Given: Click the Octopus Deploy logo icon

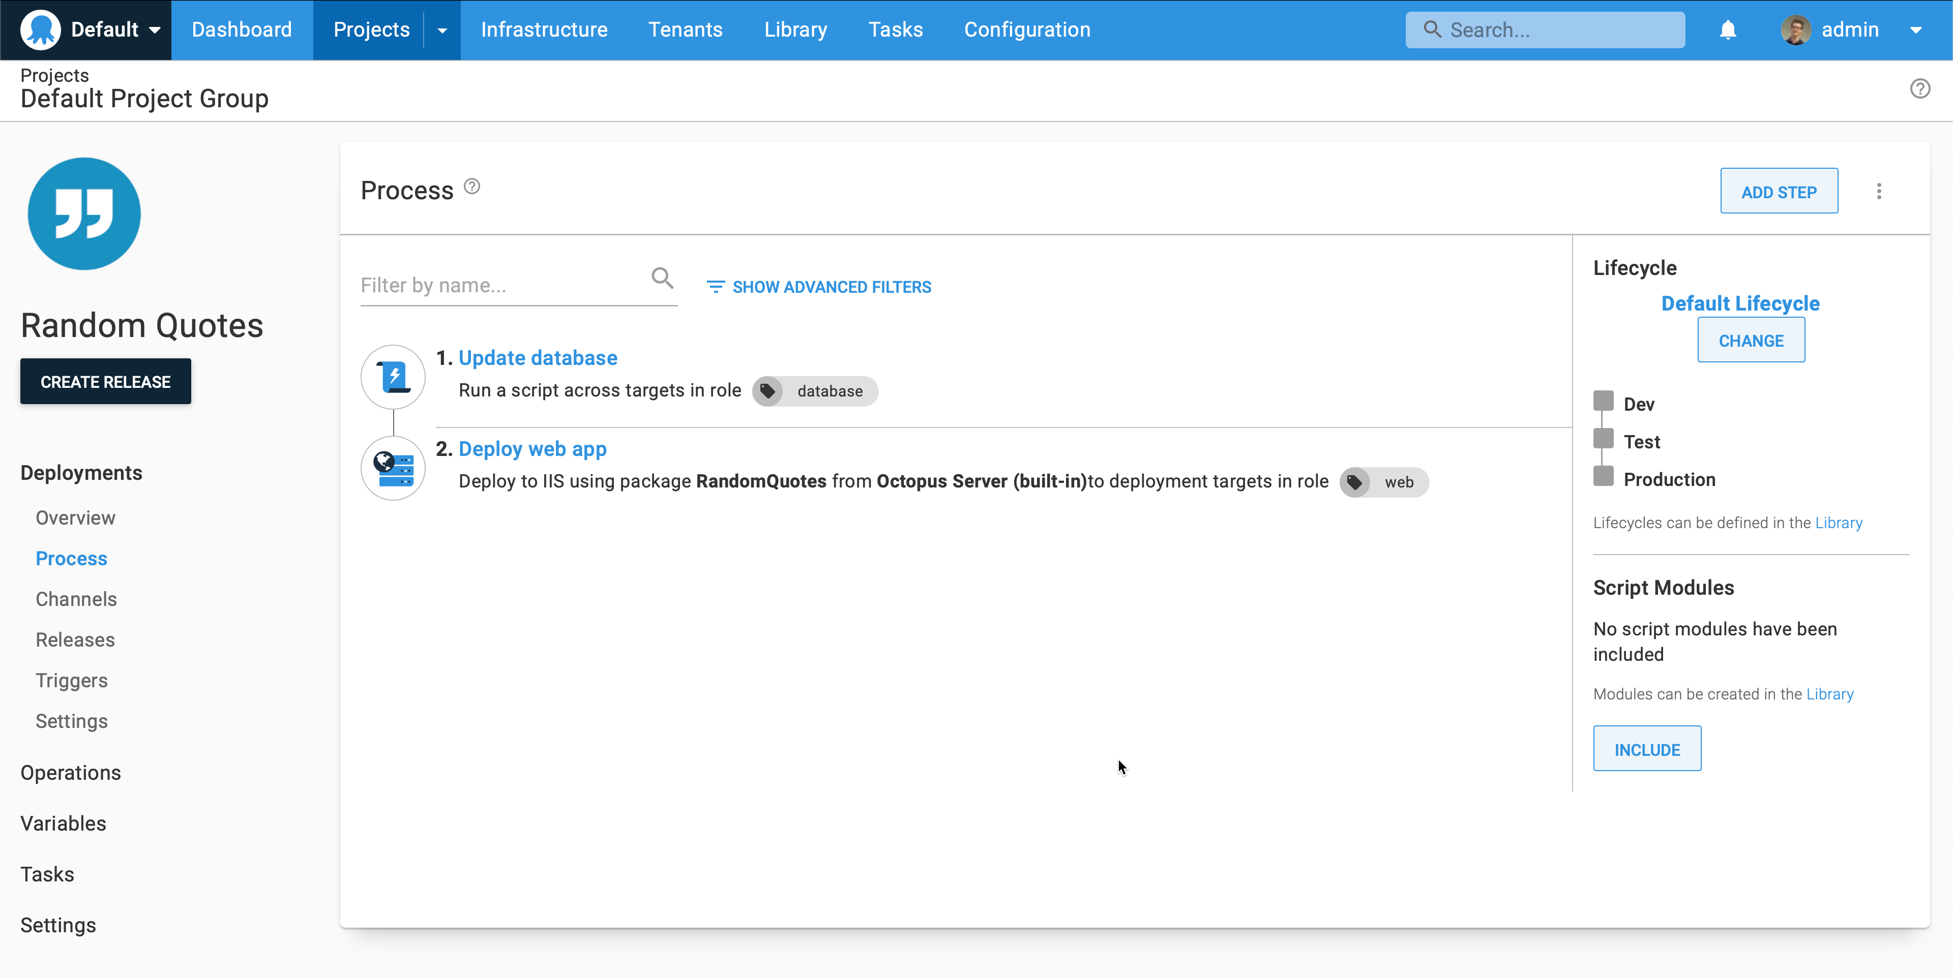Looking at the screenshot, I should [41, 29].
